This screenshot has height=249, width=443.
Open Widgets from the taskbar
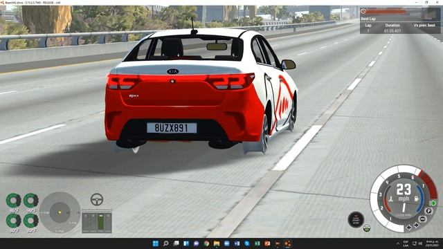coord(186,243)
